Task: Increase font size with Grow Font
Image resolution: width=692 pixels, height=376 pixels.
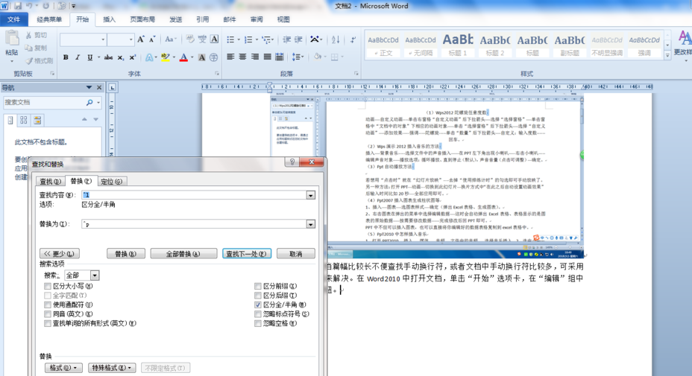Action: pos(141,39)
